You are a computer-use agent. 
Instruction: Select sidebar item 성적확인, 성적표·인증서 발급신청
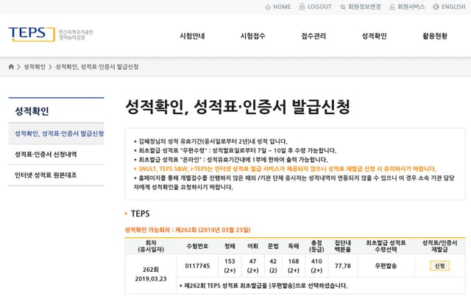click(56, 133)
